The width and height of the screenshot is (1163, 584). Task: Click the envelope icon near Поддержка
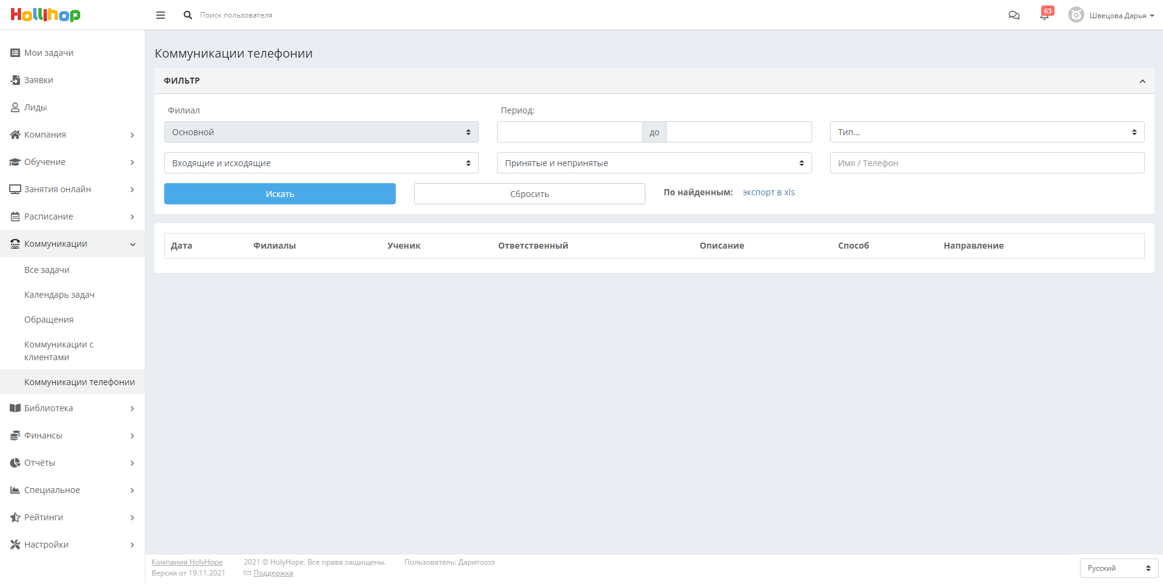247,573
